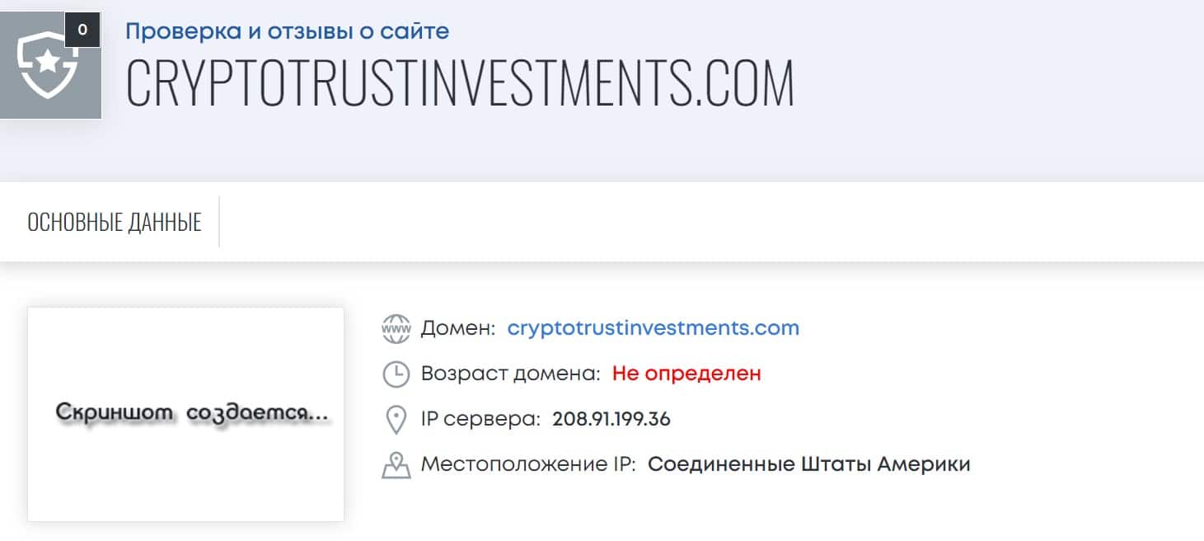The image size is (1204, 541).
Task: Click the Соединенные Штаты Америки location value
Action: [809, 464]
